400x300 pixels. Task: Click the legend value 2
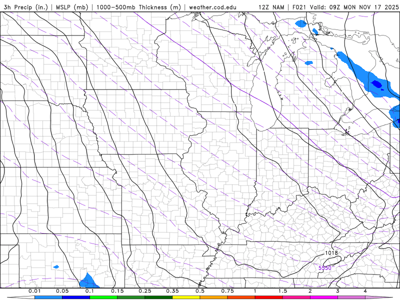click(310, 291)
